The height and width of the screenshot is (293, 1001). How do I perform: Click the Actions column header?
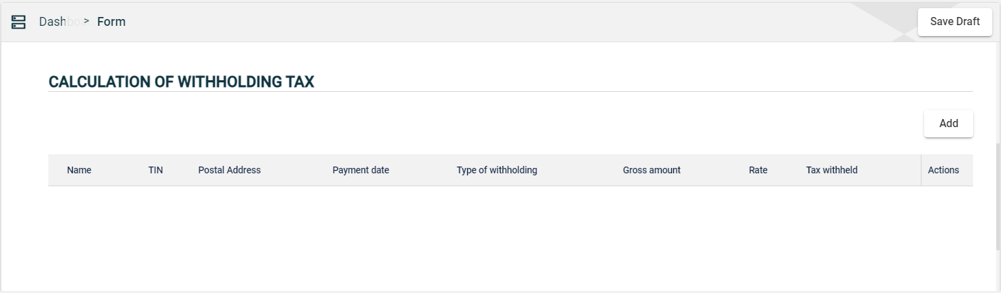point(943,170)
